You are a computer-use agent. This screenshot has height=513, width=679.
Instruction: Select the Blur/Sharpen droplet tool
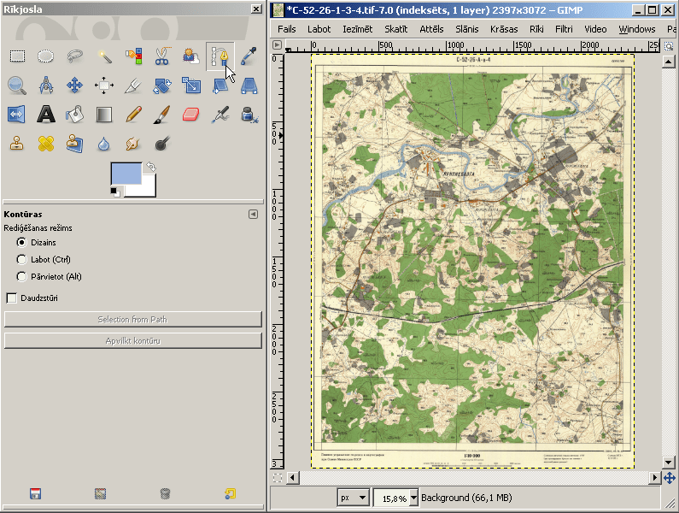(x=104, y=144)
